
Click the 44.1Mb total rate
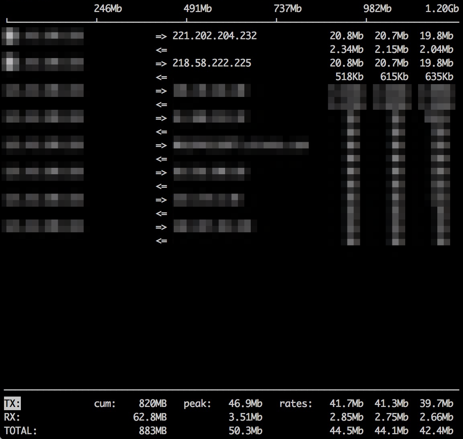[391, 431]
